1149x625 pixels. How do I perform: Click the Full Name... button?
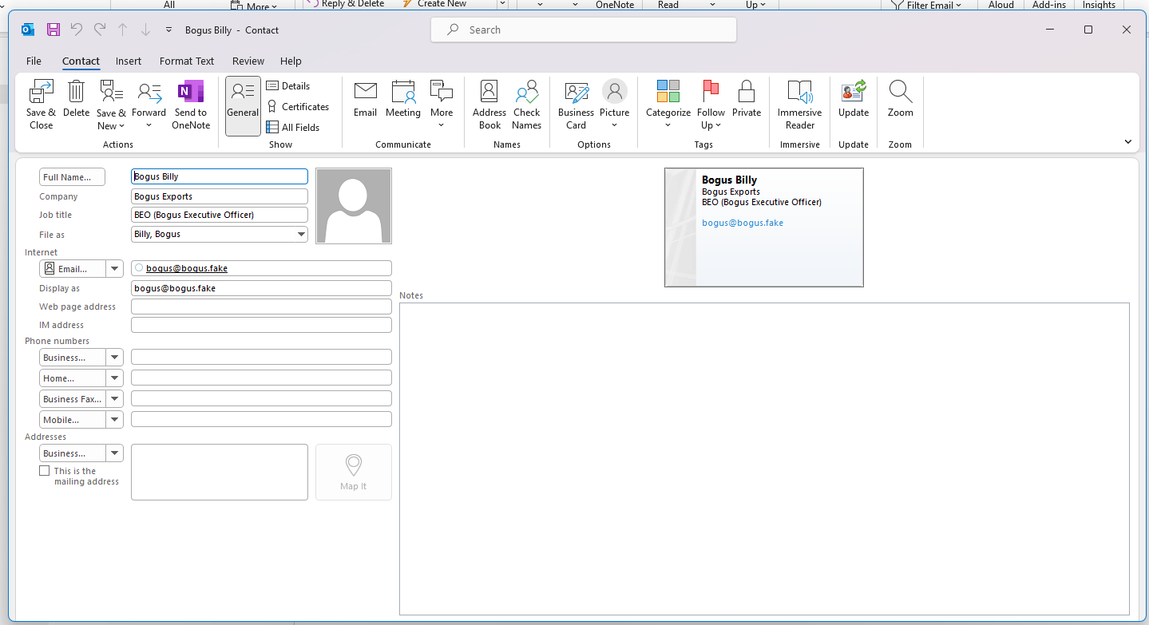point(72,177)
